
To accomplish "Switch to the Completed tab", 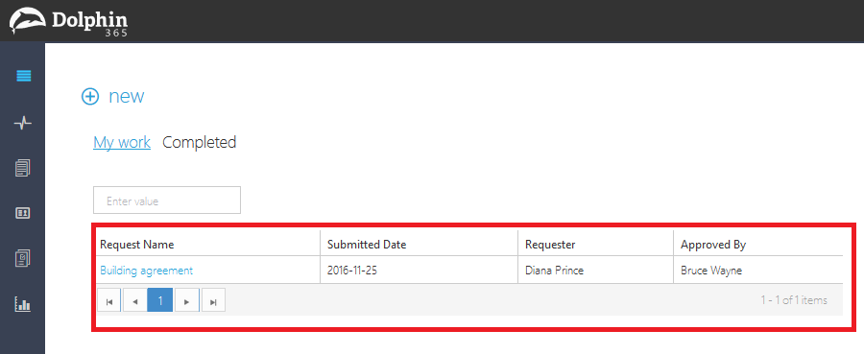I will click(x=200, y=143).
